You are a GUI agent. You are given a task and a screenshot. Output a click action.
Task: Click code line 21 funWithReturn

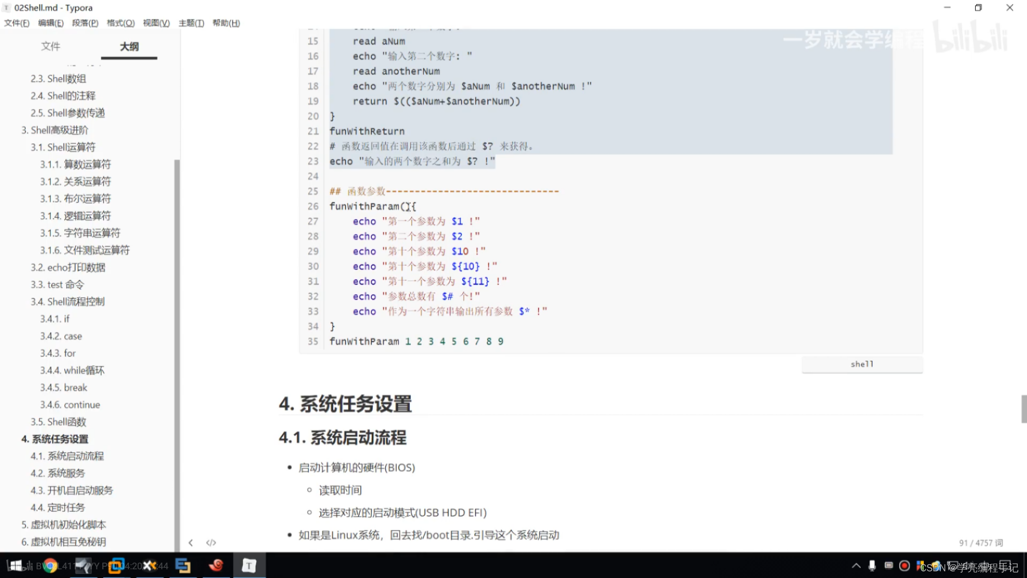coord(367,131)
